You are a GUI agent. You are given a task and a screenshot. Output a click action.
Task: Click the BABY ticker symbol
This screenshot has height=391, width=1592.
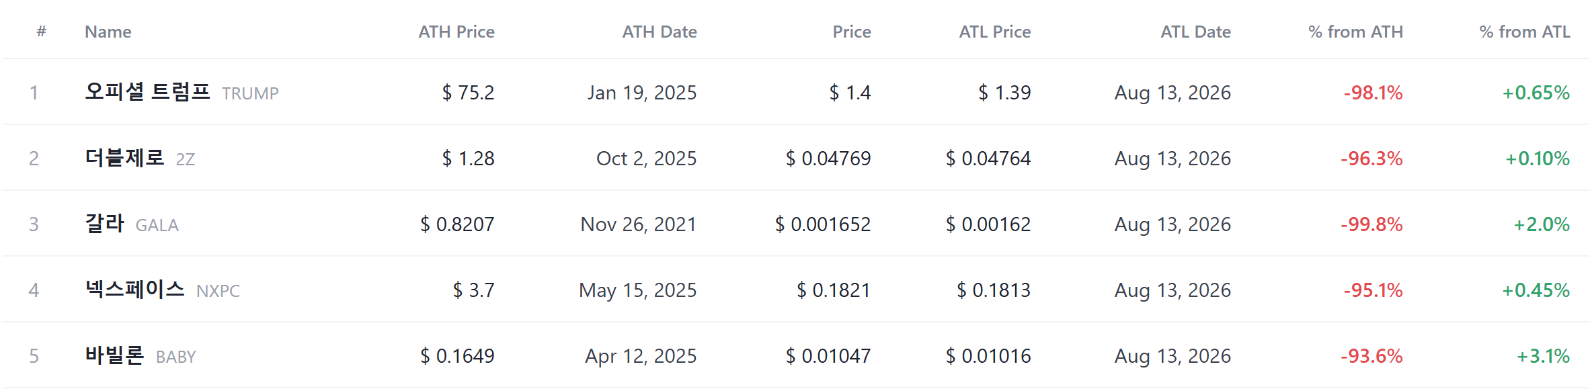point(175,357)
